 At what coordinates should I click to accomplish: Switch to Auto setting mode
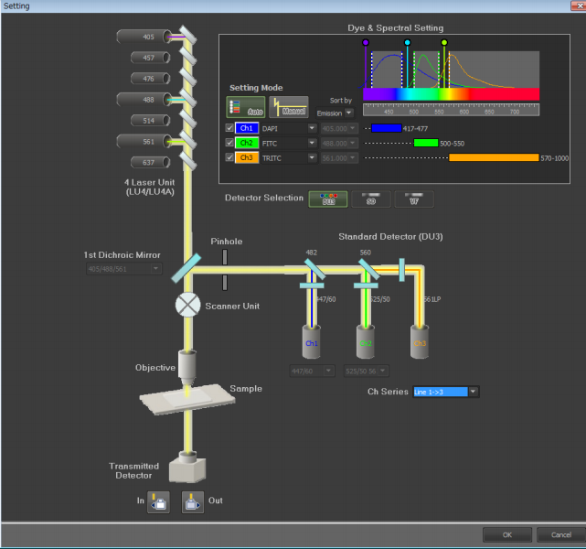246,107
